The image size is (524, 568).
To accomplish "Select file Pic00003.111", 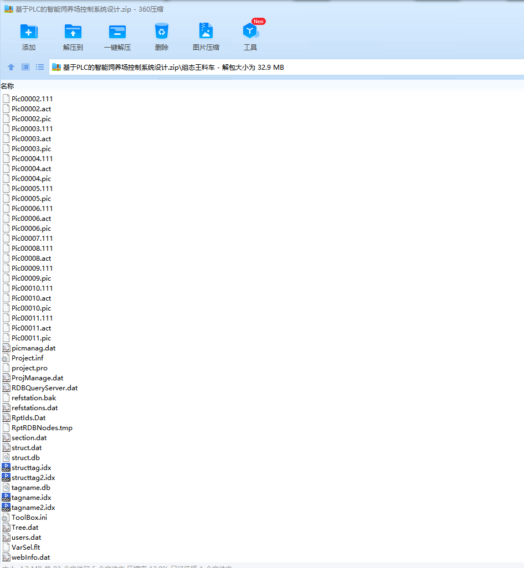I will click(x=28, y=128).
